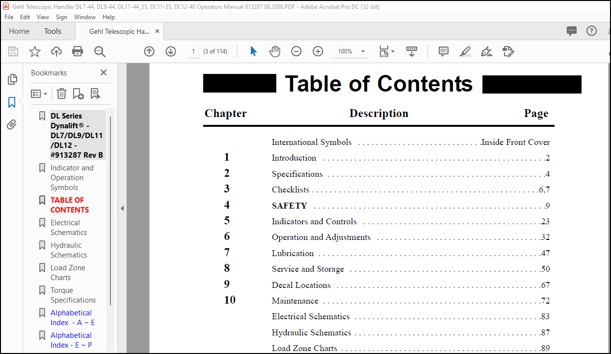Open the View menu
Screen dimensions: 611x354
pos(43,17)
